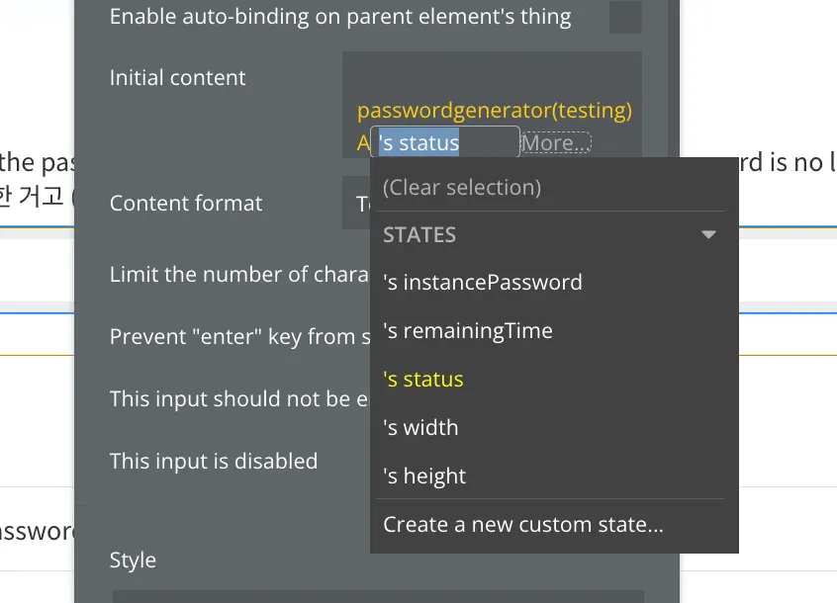Choose the 's height state

click(424, 476)
